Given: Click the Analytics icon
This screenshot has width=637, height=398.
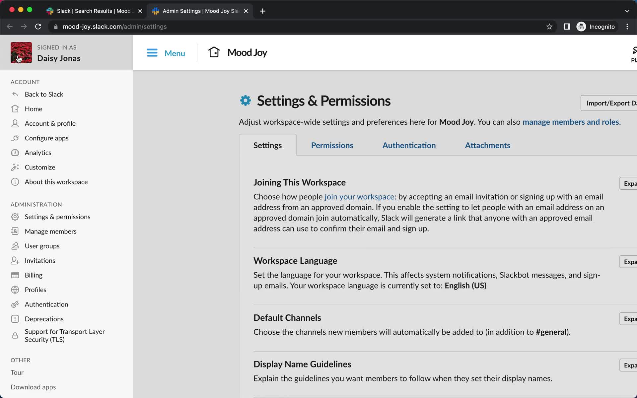Looking at the screenshot, I should [x=14, y=152].
